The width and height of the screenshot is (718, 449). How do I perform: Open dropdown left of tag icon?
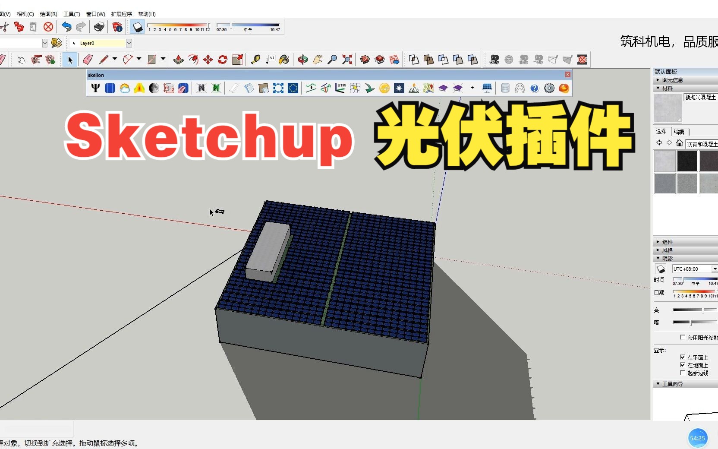coord(44,43)
